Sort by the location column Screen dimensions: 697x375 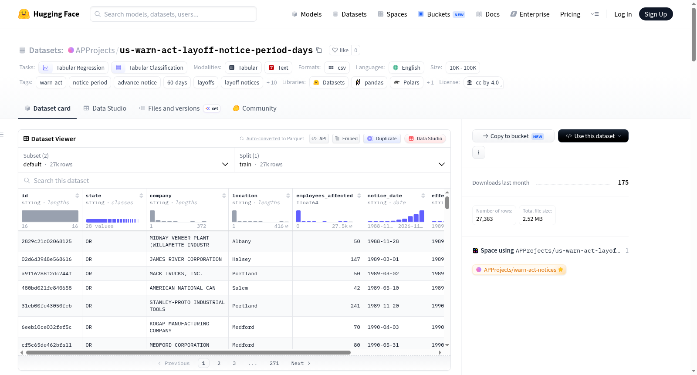[288, 196]
